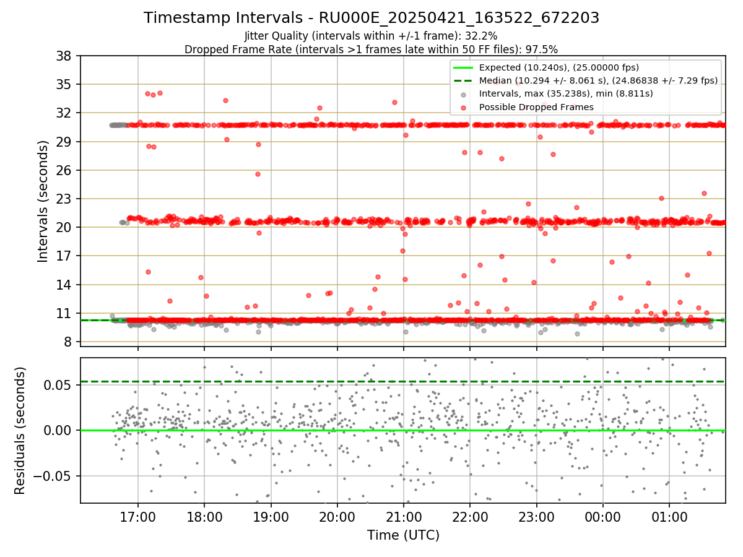Click the red dot legend marker for dropped frames

[x=463, y=107]
